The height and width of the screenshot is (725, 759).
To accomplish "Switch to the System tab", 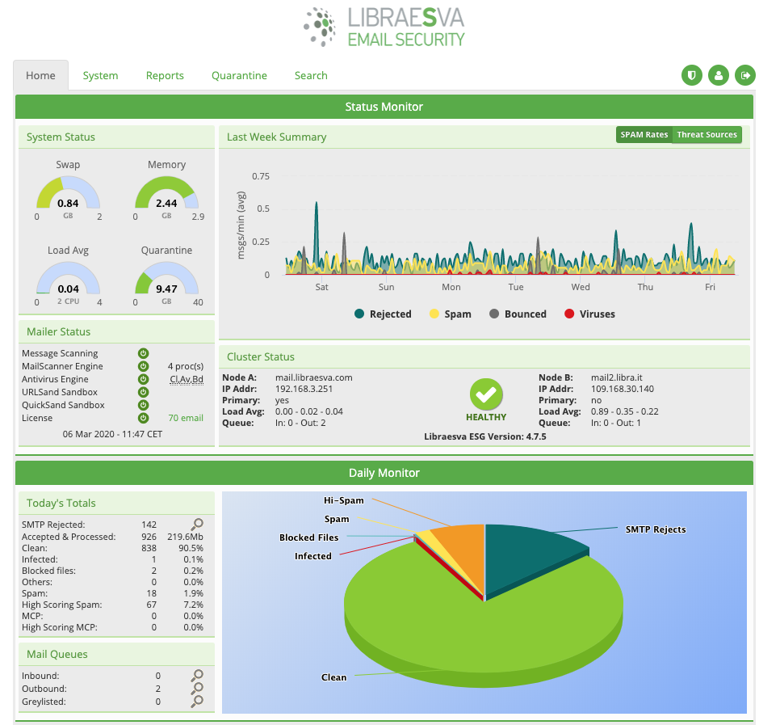I will (x=100, y=76).
